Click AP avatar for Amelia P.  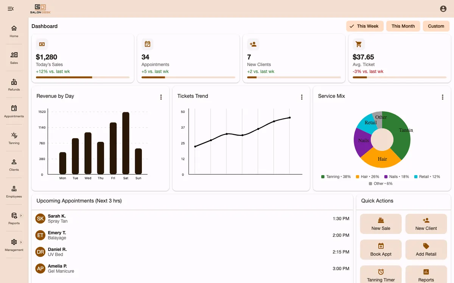coord(40,269)
